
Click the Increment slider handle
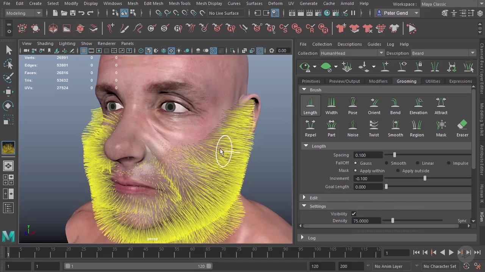(425, 178)
